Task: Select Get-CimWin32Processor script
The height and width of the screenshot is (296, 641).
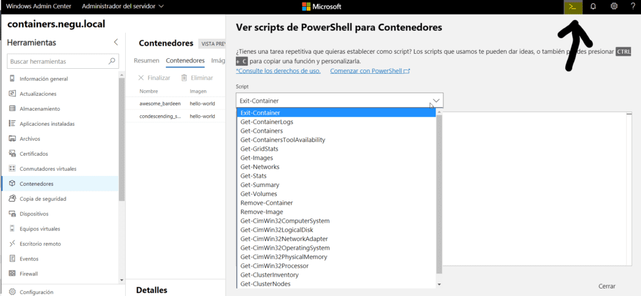Action: pyautogui.click(x=336, y=266)
